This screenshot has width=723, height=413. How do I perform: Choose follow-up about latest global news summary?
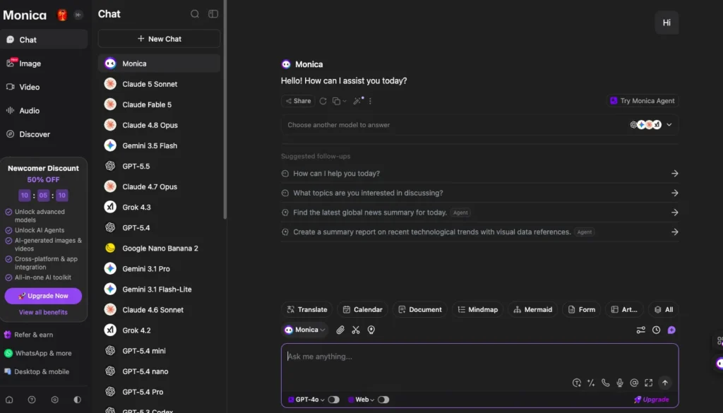pos(479,213)
